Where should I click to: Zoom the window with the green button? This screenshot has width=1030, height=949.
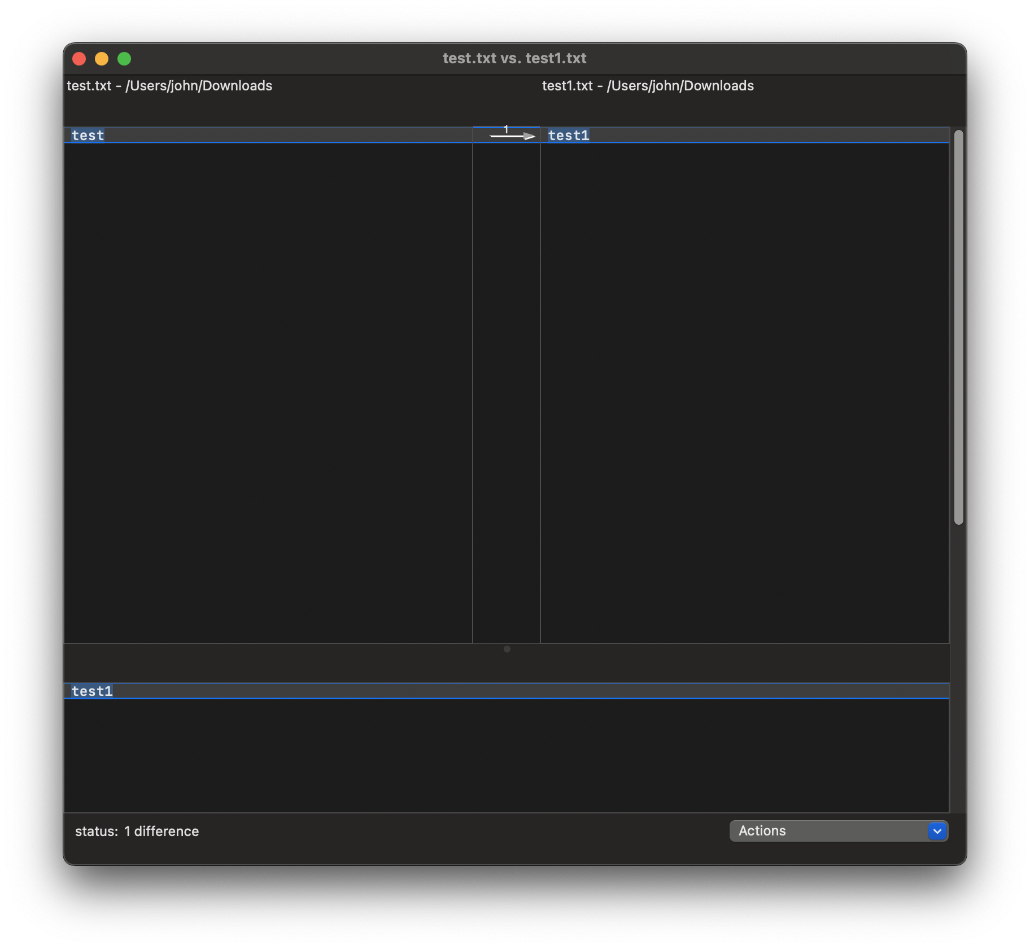(124, 59)
